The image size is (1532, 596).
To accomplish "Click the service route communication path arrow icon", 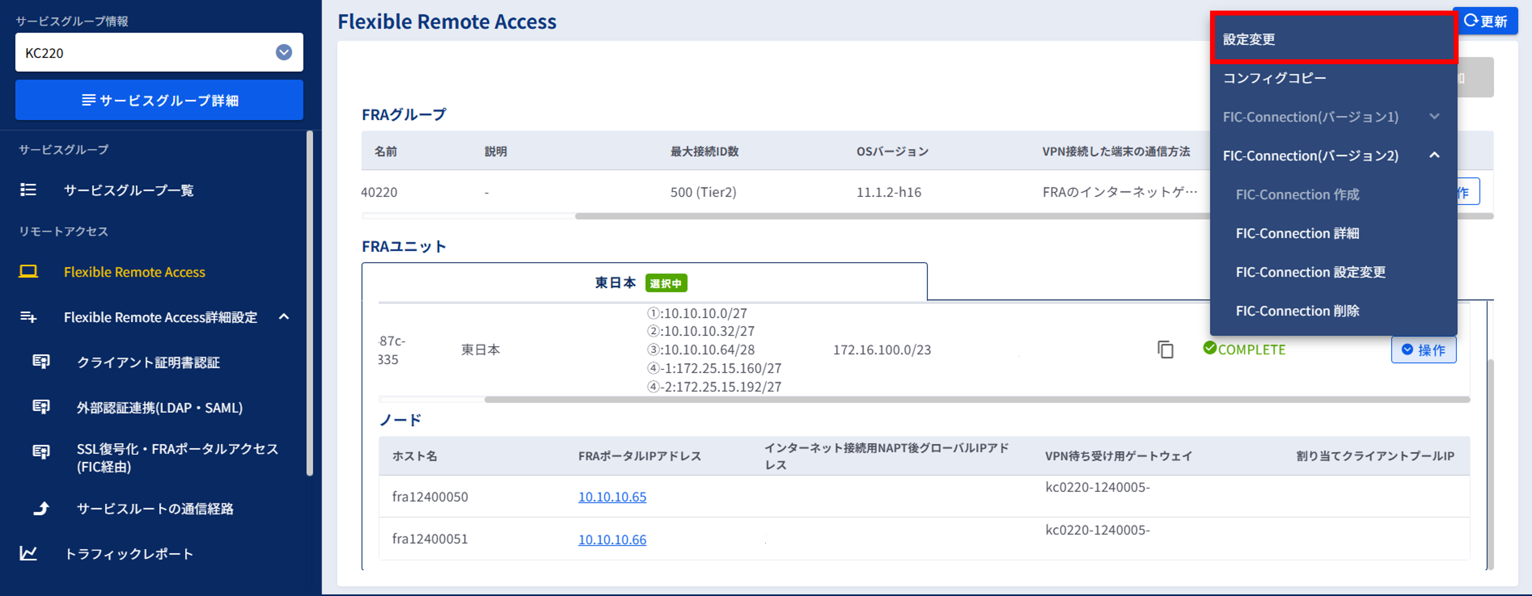I will coord(41,508).
